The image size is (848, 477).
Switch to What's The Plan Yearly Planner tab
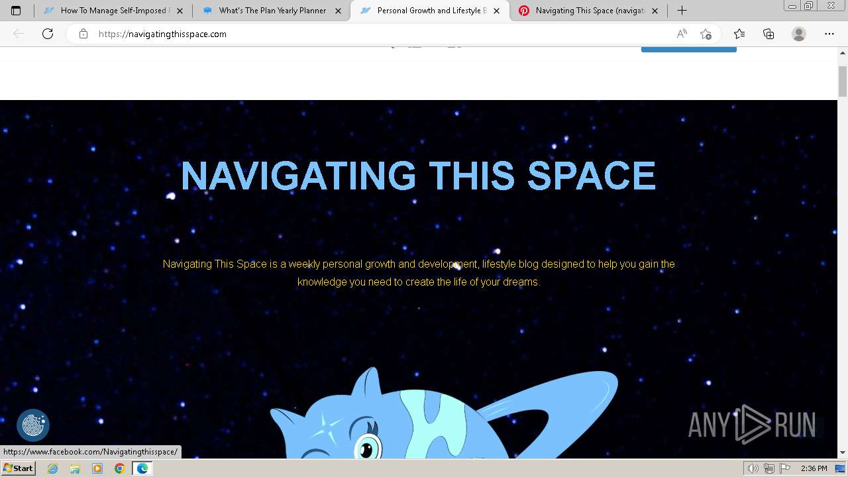(272, 11)
